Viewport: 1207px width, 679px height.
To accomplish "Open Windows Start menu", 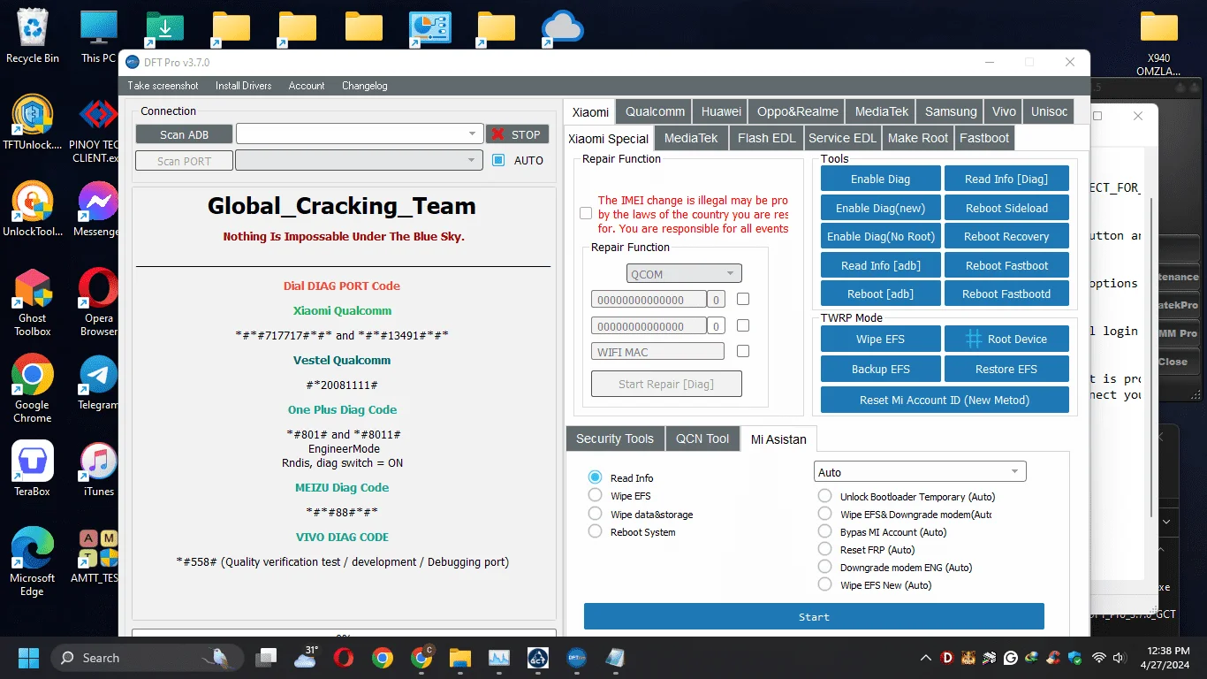I will point(28,658).
